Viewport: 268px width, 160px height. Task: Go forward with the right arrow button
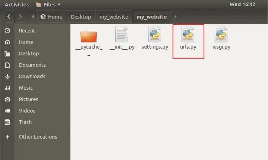[x=20, y=16]
